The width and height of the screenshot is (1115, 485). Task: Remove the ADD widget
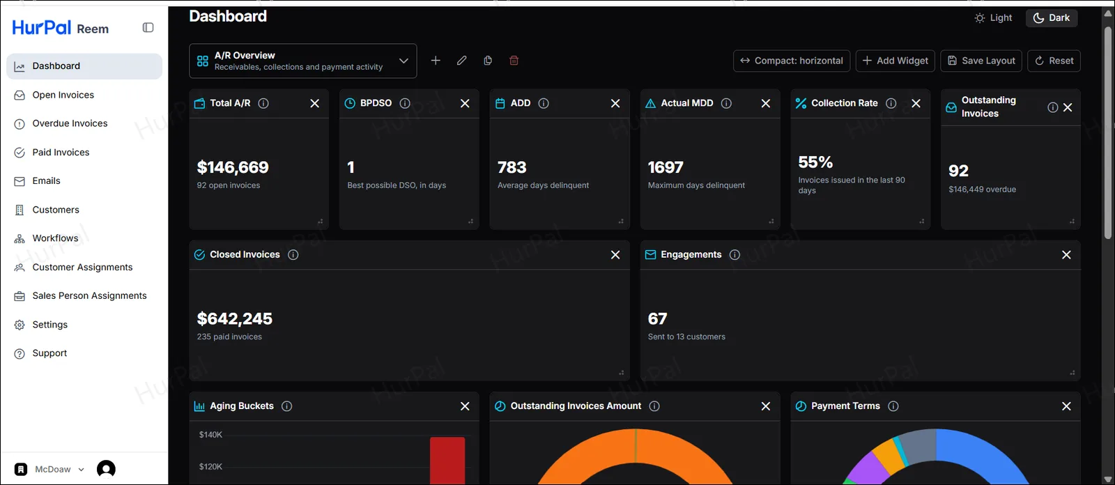pos(615,103)
